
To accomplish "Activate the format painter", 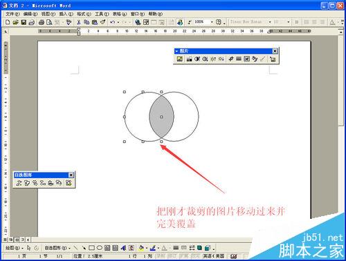I will (102, 22).
